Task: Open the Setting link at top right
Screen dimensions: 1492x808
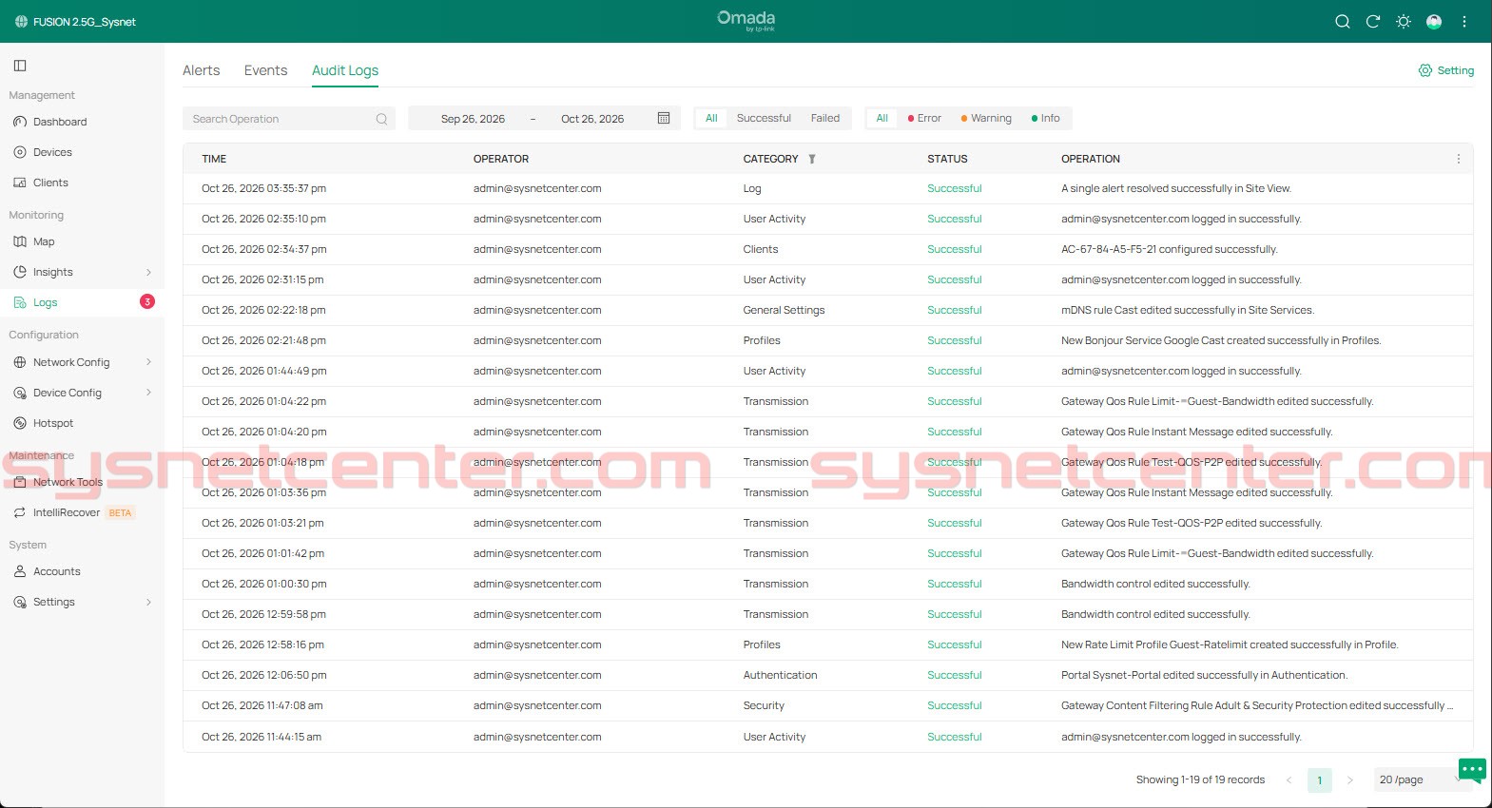Action: [x=1446, y=70]
